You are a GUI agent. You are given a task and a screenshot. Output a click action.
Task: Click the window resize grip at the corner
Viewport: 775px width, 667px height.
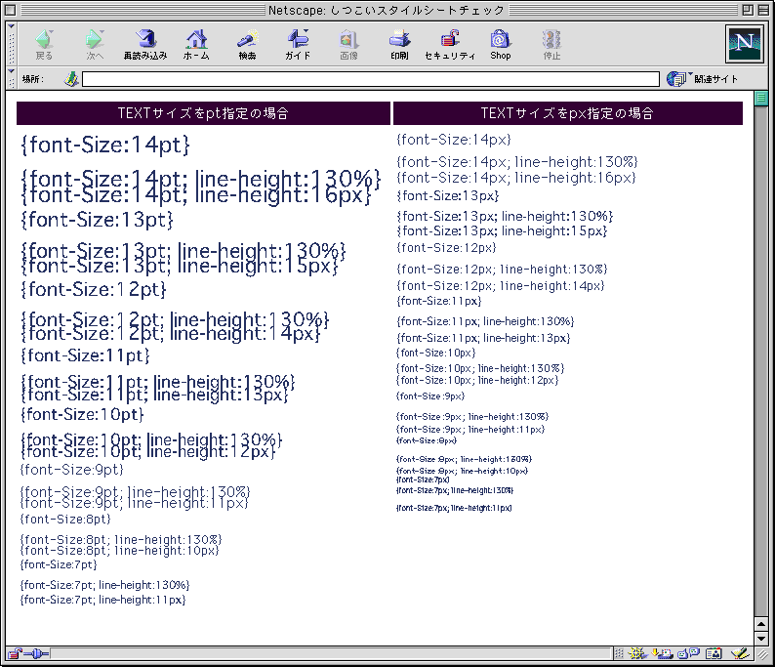point(761,654)
